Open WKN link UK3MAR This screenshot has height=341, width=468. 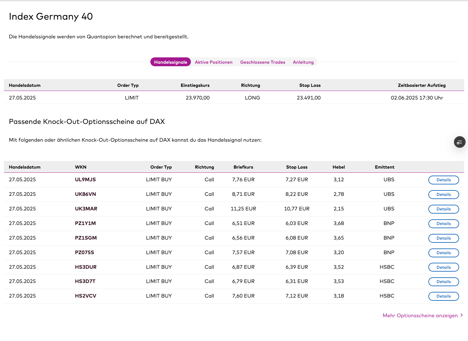(86, 209)
